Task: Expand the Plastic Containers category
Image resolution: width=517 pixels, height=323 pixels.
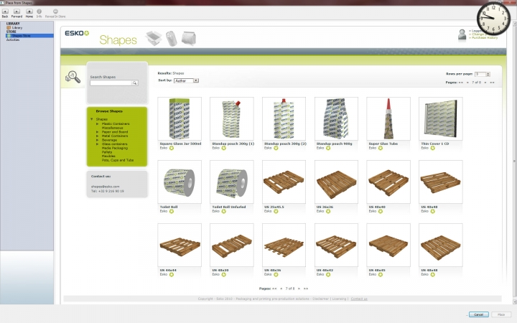Action: [97, 123]
